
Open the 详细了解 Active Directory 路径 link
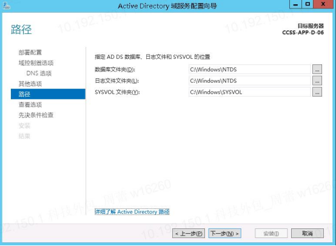(132, 211)
